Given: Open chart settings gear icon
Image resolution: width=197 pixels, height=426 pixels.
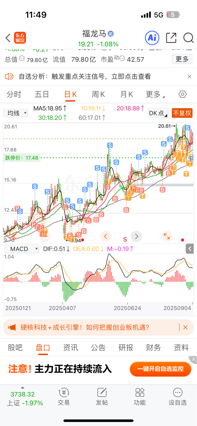Looking at the screenshot, I should pos(182,94).
